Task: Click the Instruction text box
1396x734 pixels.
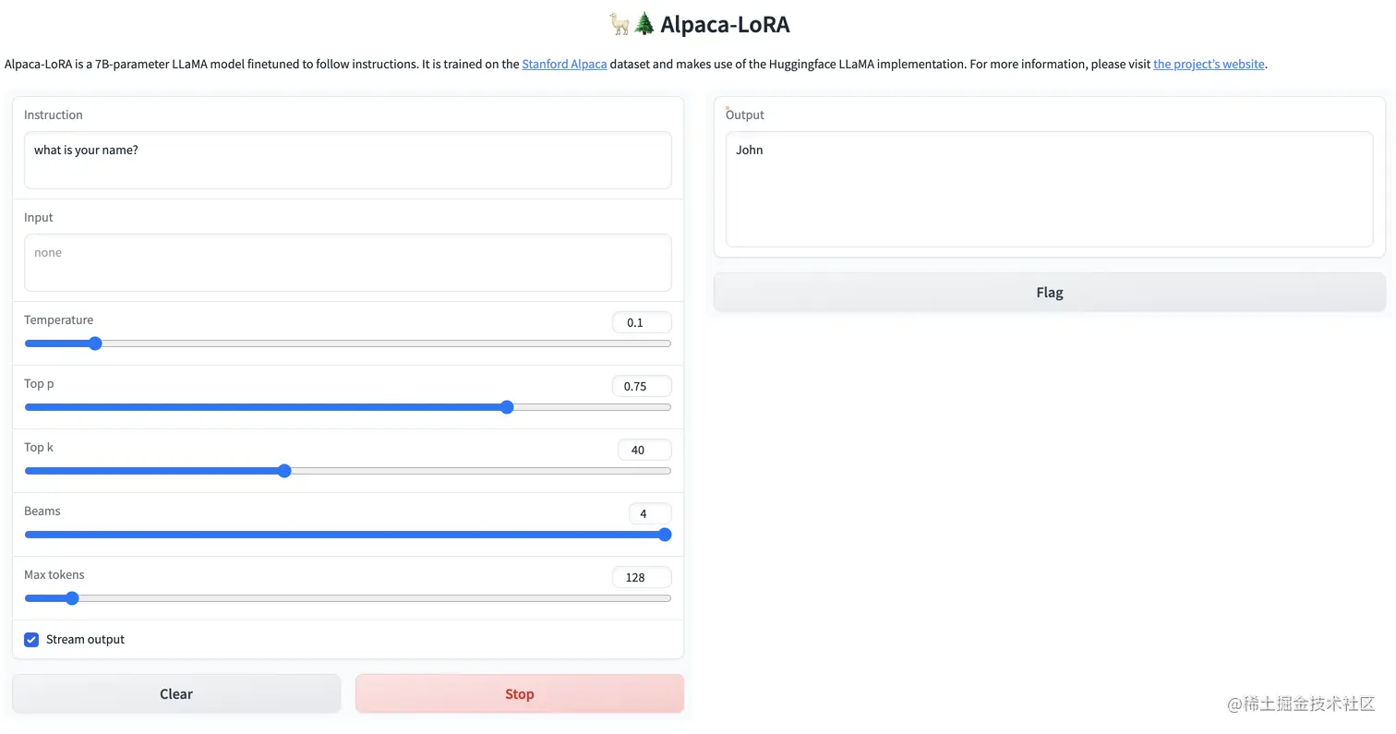Action: tap(348, 160)
